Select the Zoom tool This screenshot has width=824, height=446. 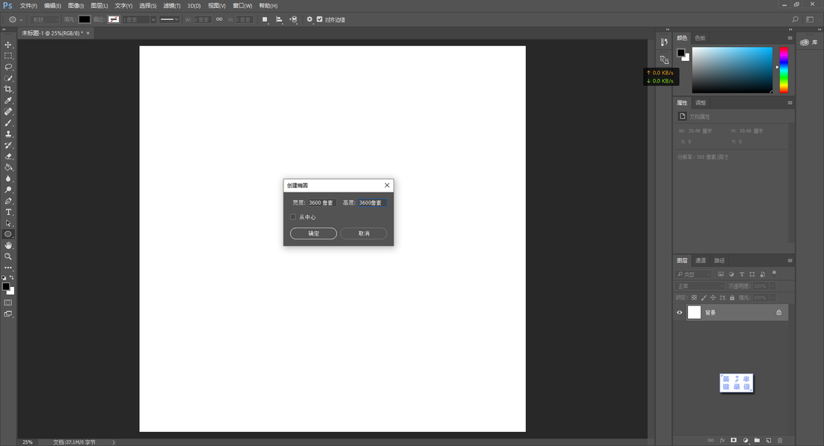[8, 257]
